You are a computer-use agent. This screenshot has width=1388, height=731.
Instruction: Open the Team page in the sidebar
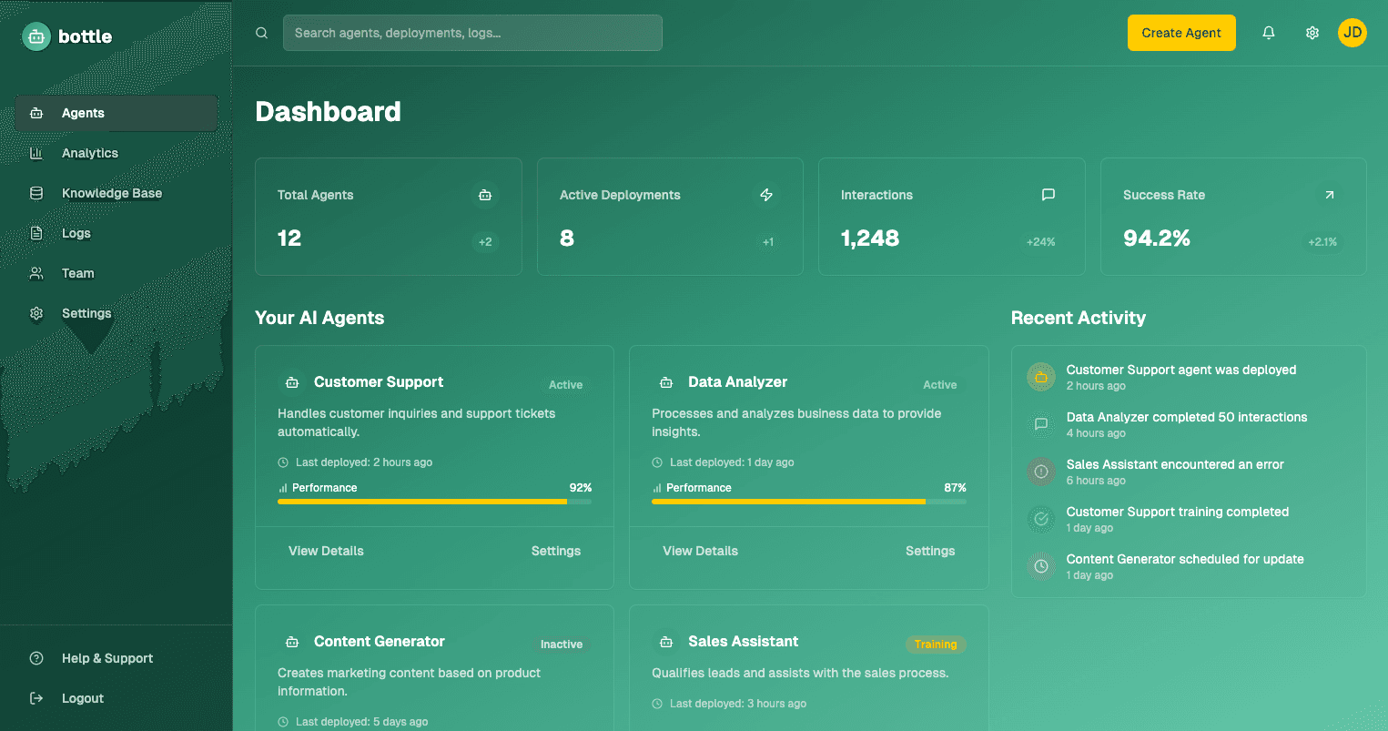[x=117, y=273]
